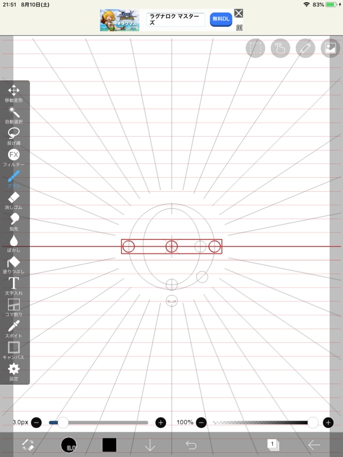Select the Smudge (指先) tool
The width and height of the screenshot is (343, 457).
[x=14, y=222]
